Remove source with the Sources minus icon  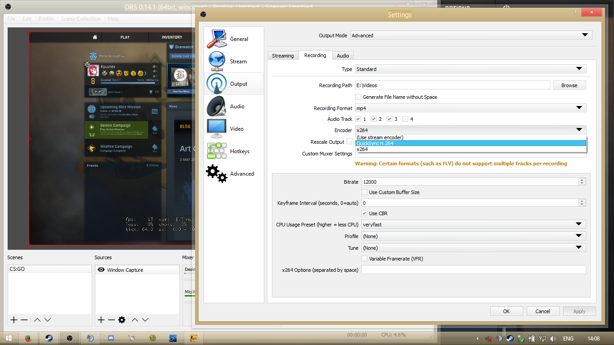tap(111, 320)
